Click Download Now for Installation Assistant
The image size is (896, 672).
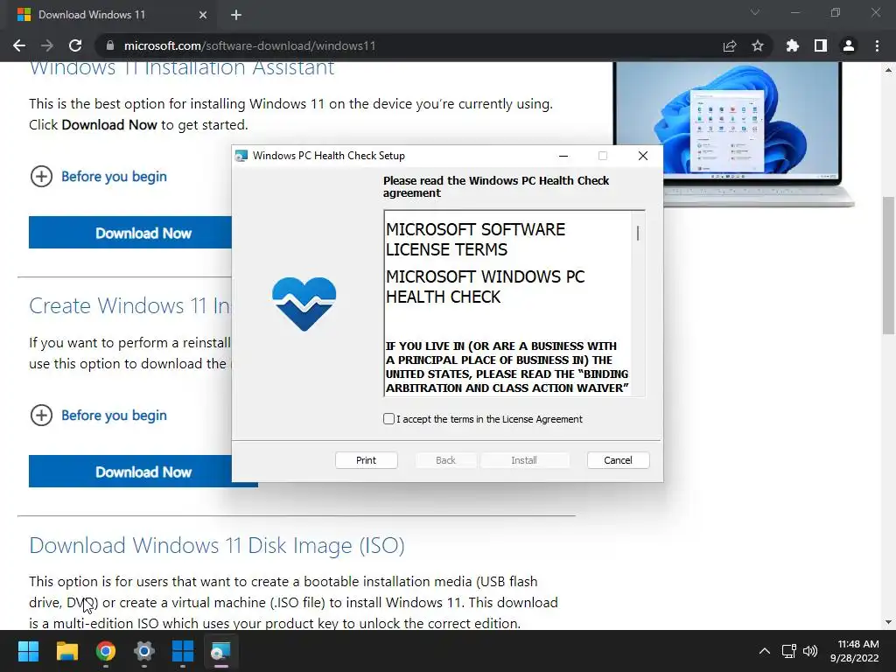pyautogui.click(x=130, y=233)
